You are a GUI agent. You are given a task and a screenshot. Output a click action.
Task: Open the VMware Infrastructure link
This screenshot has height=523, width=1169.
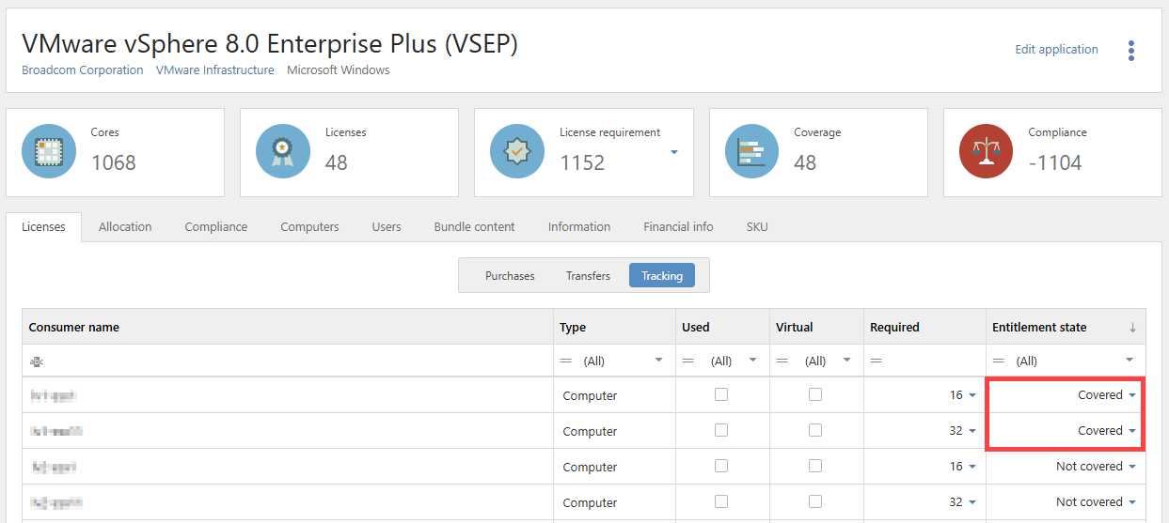click(215, 69)
